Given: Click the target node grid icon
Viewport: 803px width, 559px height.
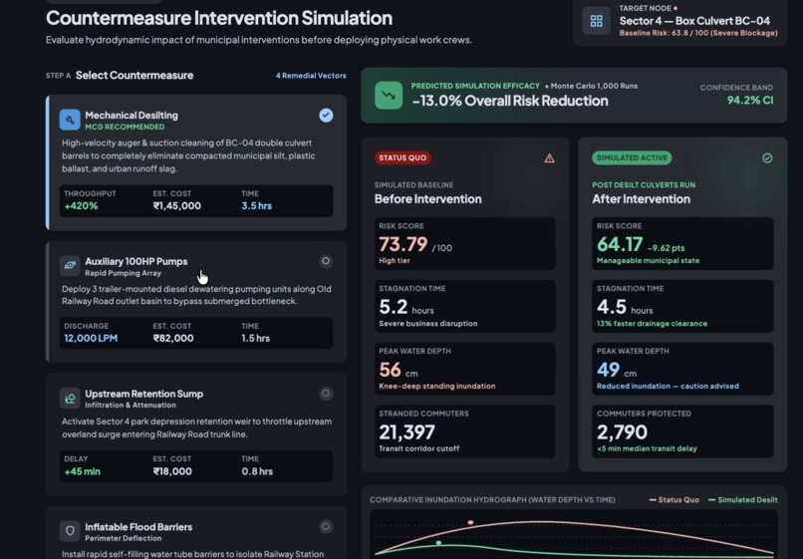Looking at the screenshot, I should 596,21.
